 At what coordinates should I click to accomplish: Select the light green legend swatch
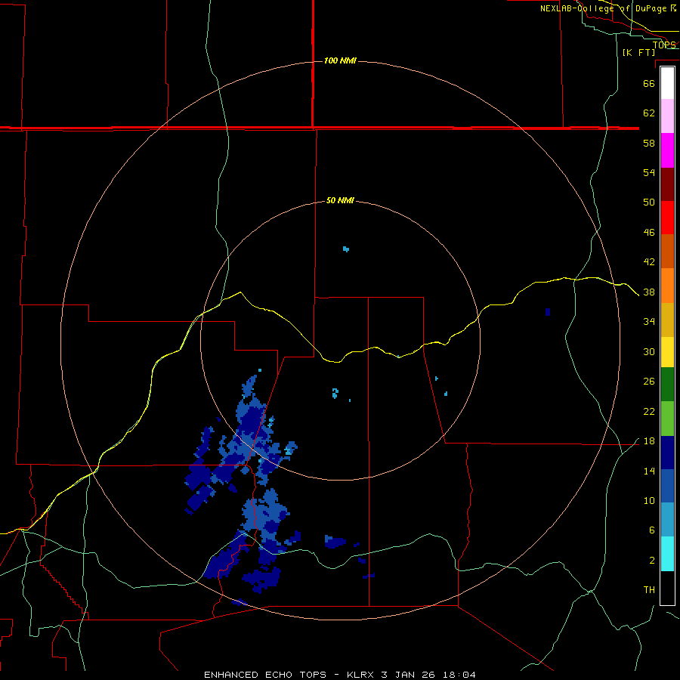click(x=667, y=419)
